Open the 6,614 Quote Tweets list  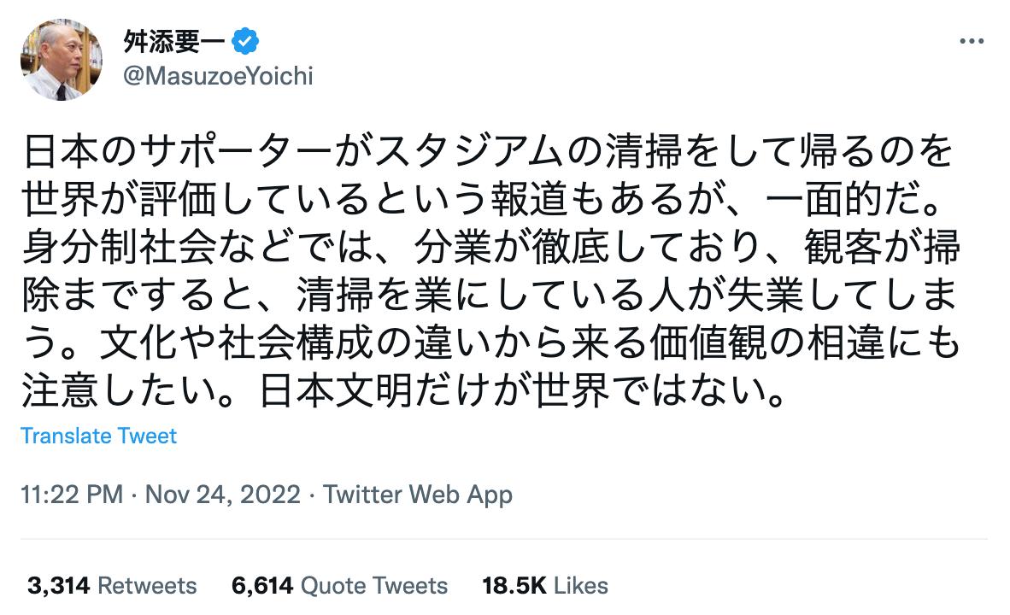click(338, 586)
